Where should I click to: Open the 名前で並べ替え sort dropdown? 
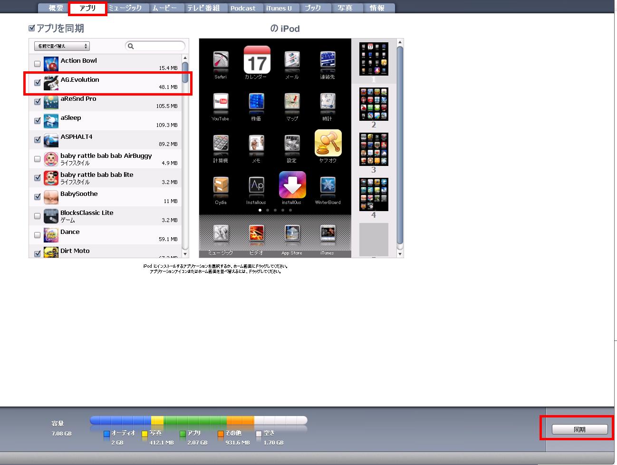tap(62, 46)
